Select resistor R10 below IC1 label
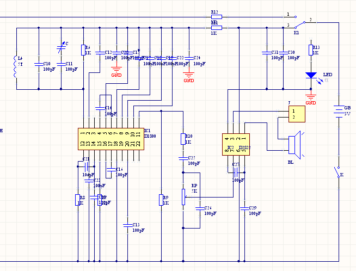356x271 pixels. [183, 139]
